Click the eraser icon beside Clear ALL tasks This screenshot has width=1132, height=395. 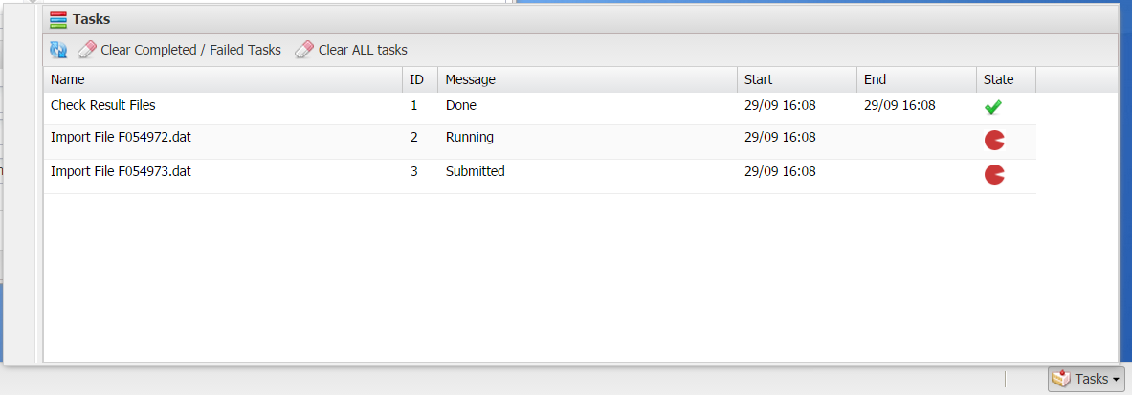[x=304, y=50]
